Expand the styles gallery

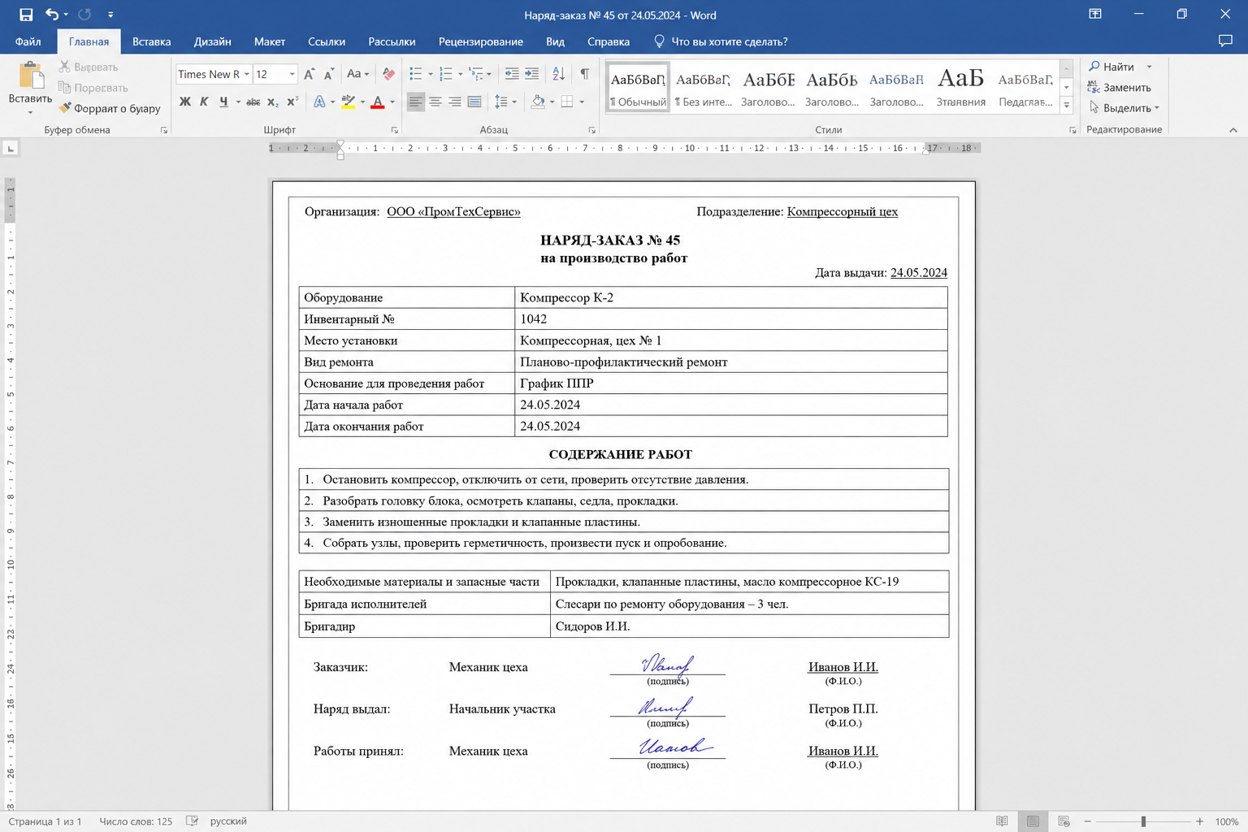pos(1067,106)
